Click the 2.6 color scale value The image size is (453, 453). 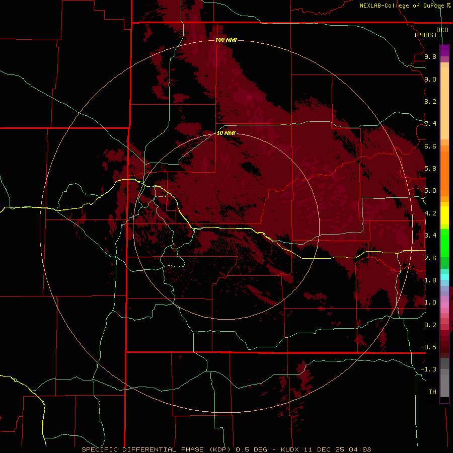[430, 258]
